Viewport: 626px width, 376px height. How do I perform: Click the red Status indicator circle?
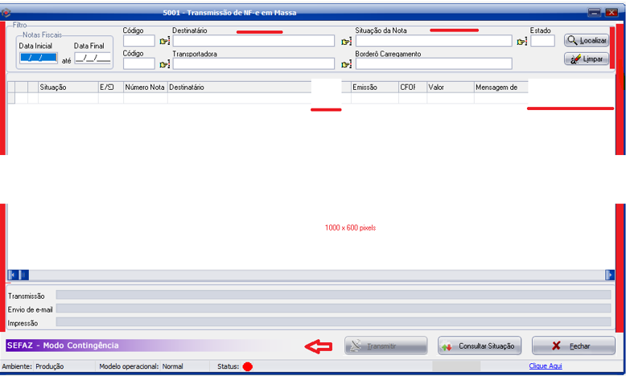[248, 367]
